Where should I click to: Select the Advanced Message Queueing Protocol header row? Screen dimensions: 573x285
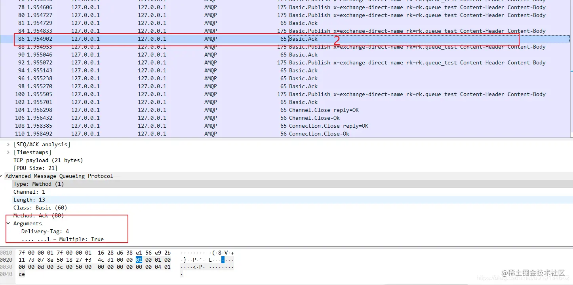tap(286, 176)
